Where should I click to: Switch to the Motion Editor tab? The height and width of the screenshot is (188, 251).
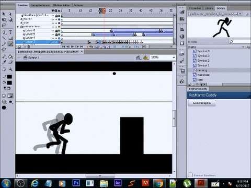click(x=61, y=5)
